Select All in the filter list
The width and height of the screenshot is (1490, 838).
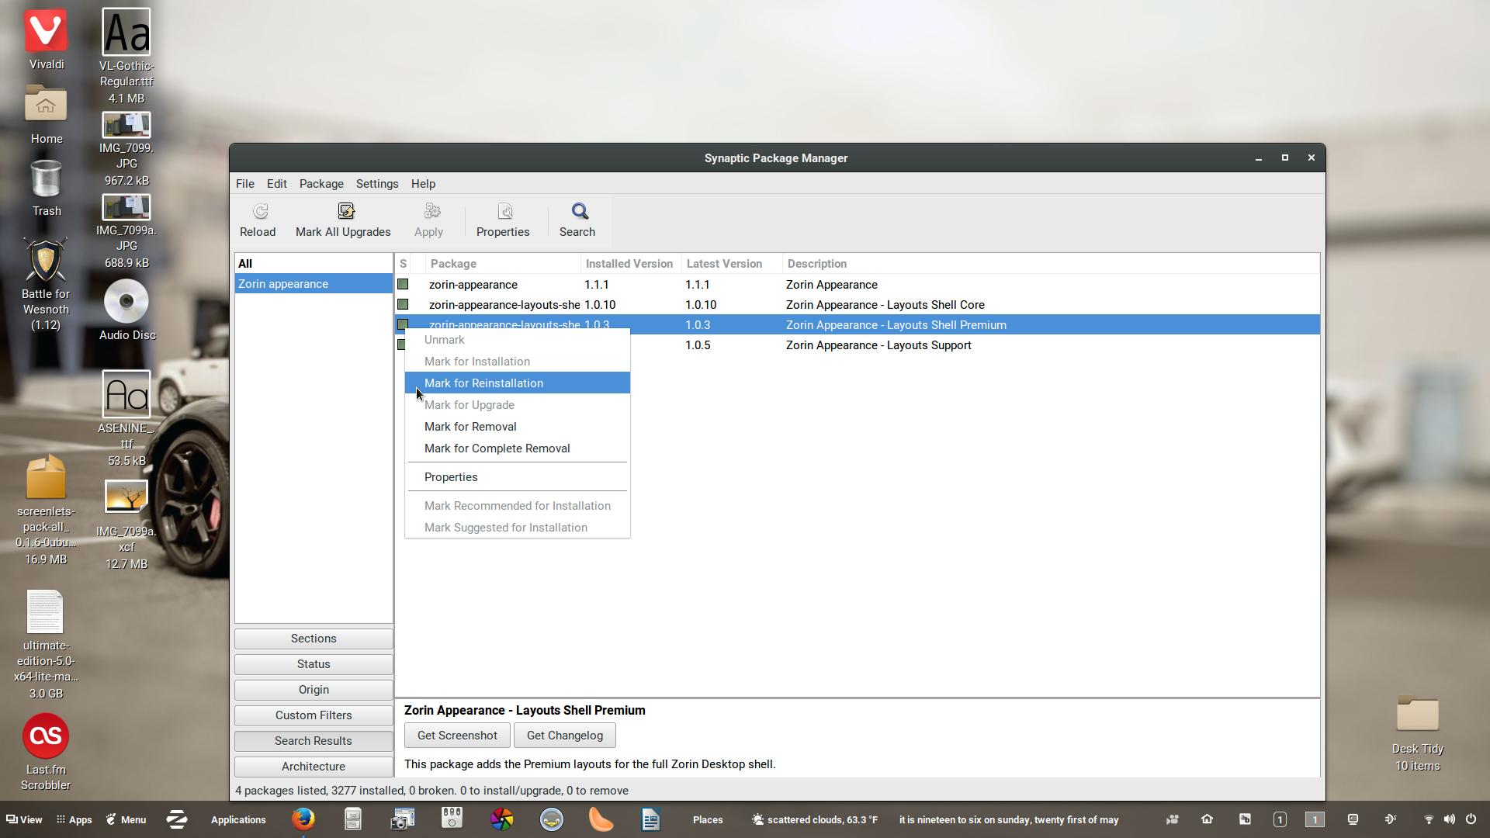(314, 264)
